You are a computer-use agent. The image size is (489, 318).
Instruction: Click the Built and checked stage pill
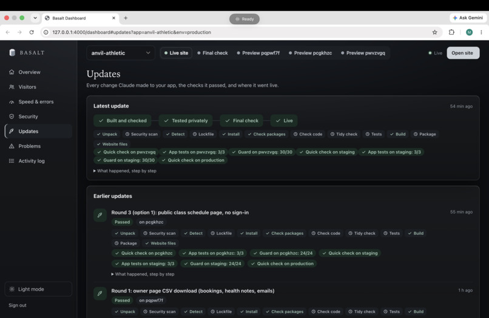coord(123,120)
